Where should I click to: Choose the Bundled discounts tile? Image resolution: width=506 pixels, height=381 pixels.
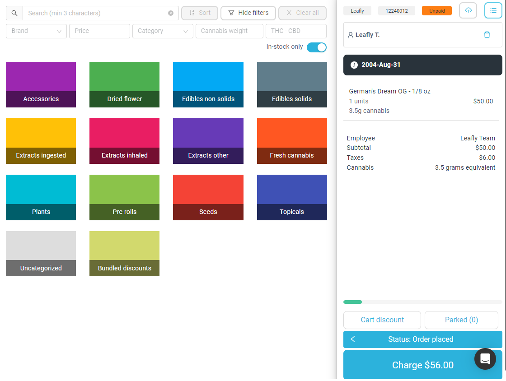(x=125, y=254)
